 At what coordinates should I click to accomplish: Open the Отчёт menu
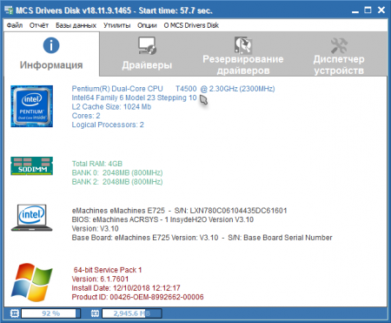coord(39,25)
